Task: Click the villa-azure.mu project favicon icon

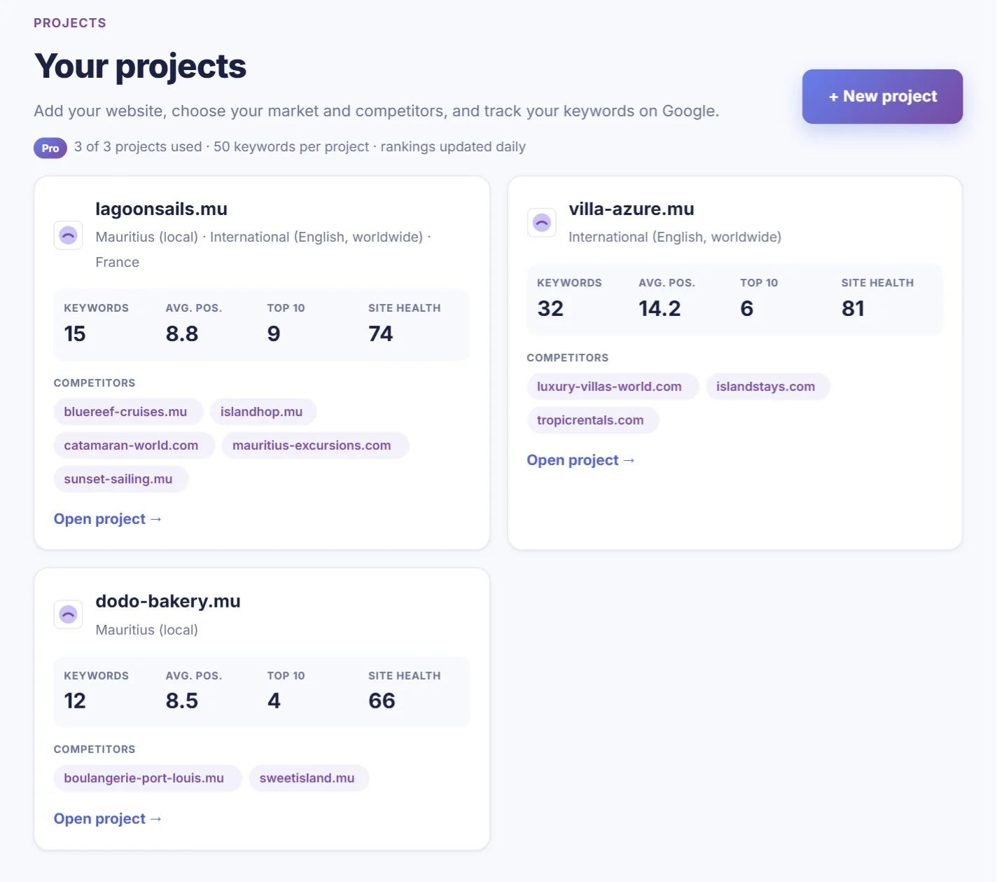Action: click(541, 223)
